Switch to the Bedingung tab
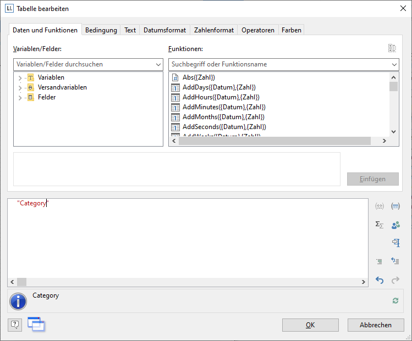This screenshot has width=412, height=341. [101, 30]
